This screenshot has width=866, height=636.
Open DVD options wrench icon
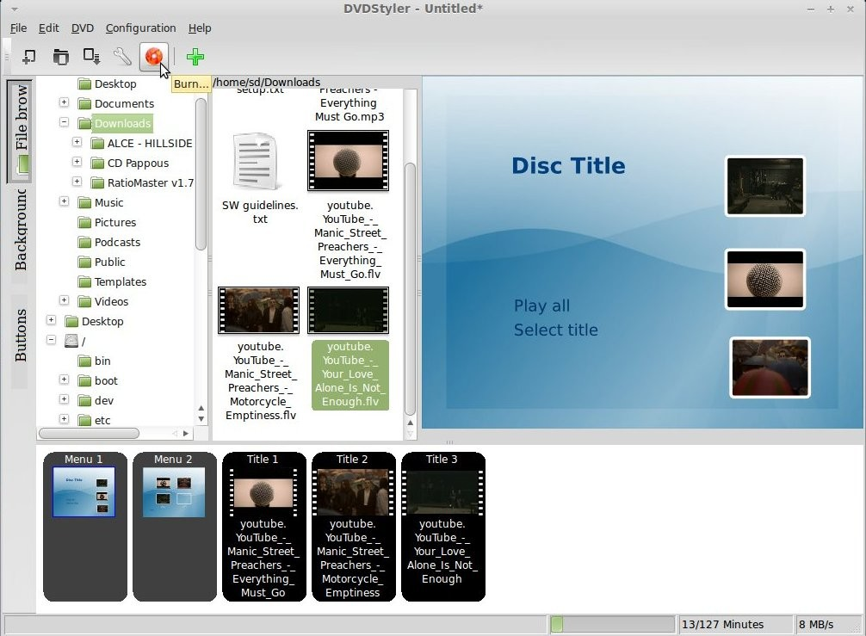122,56
